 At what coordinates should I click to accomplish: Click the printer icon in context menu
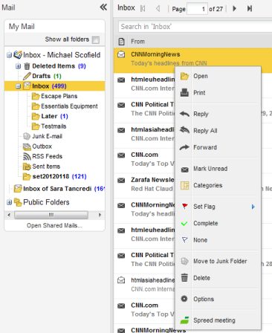[184, 93]
